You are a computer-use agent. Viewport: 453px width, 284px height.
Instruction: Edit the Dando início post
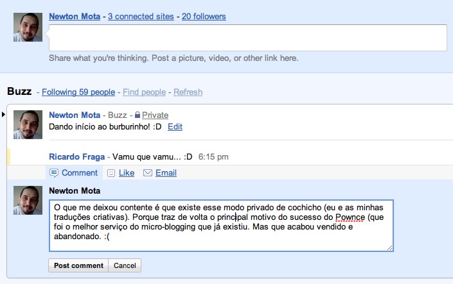(175, 127)
